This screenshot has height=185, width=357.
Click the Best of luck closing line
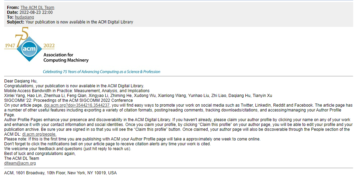click(x=40, y=154)
